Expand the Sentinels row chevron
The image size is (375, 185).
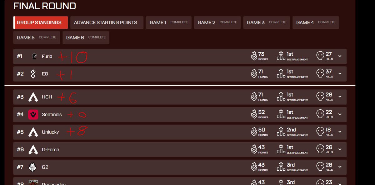[x=340, y=114]
